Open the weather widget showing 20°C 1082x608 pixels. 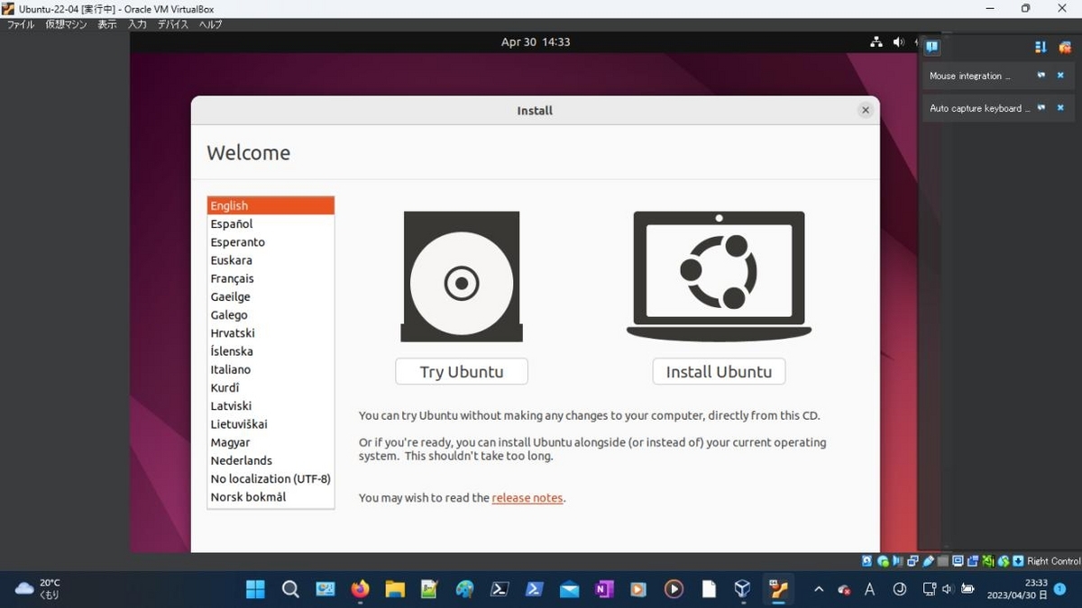tap(38, 589)
